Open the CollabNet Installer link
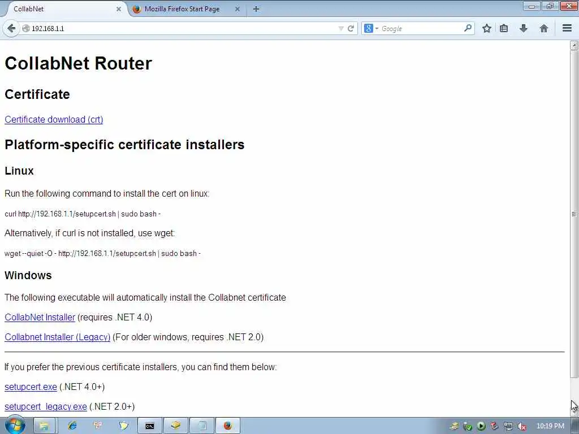Image resolution: width=579 pixels, height=434 pixels. [40, 318]
